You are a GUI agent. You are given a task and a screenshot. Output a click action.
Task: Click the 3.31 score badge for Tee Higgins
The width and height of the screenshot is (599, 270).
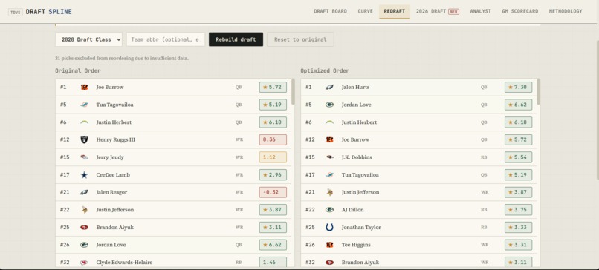[518, 245]
